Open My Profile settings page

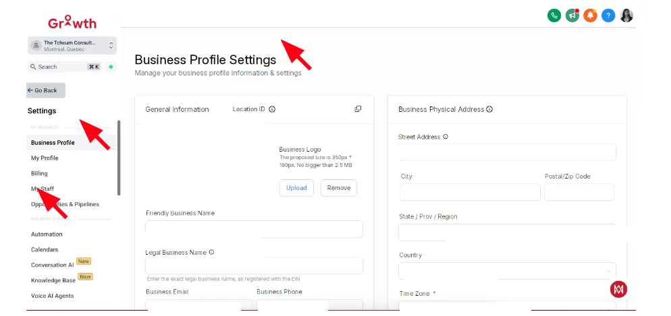[x=45, y=158]
